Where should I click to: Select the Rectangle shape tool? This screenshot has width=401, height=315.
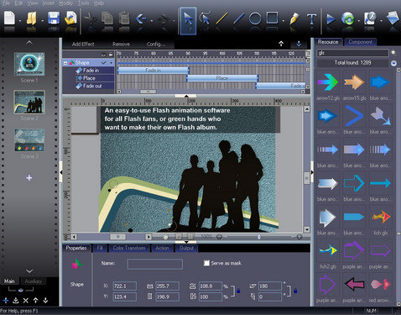272,18
